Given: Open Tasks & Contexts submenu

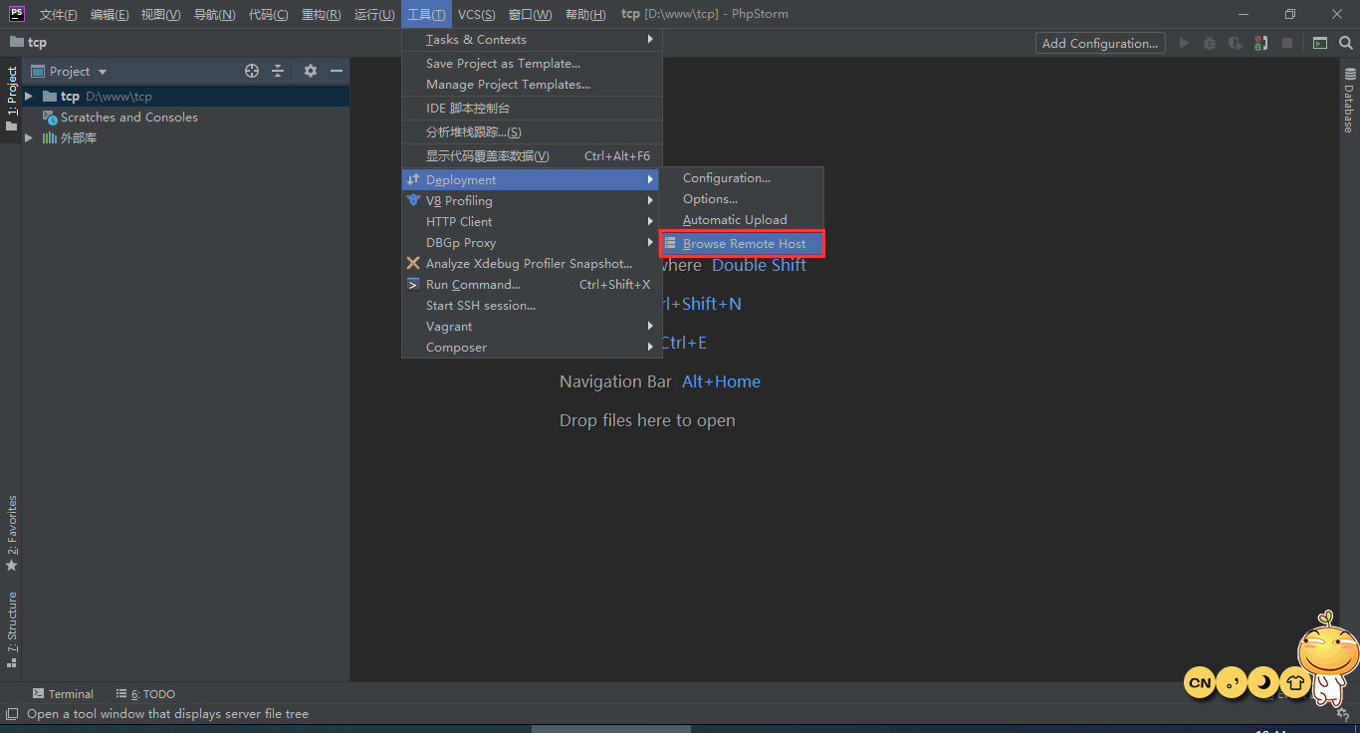Looking at the screenshot, I should tap(532, 40).
